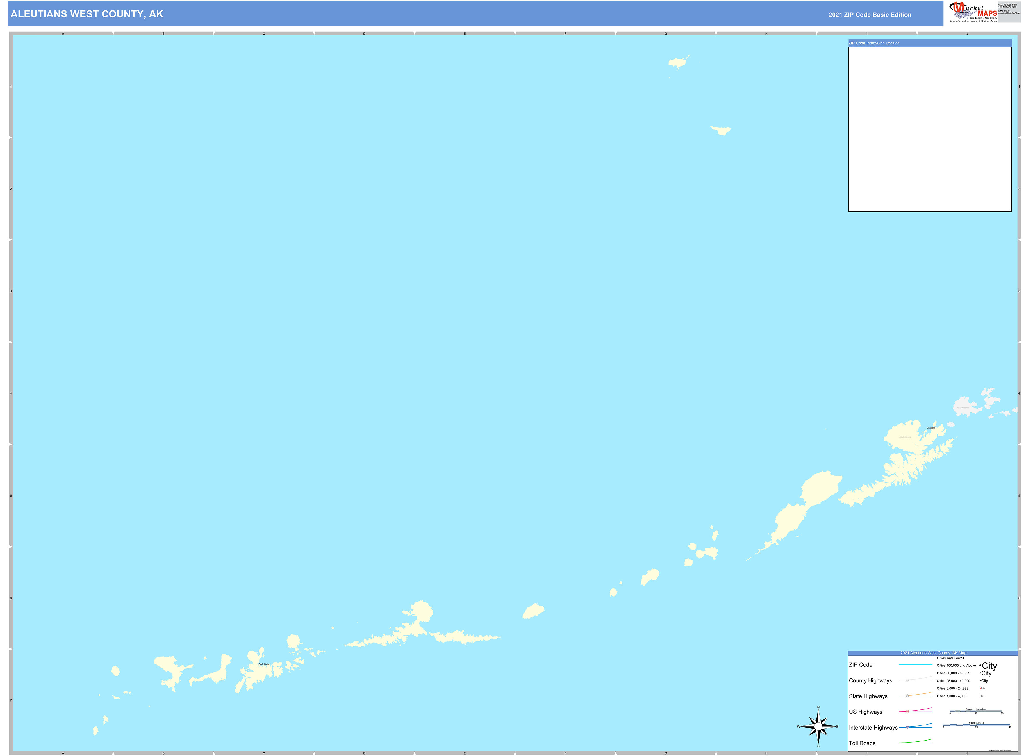Click the County Highways line symbol
This screenshot has height=756, width=1026.
click(907, 680)
